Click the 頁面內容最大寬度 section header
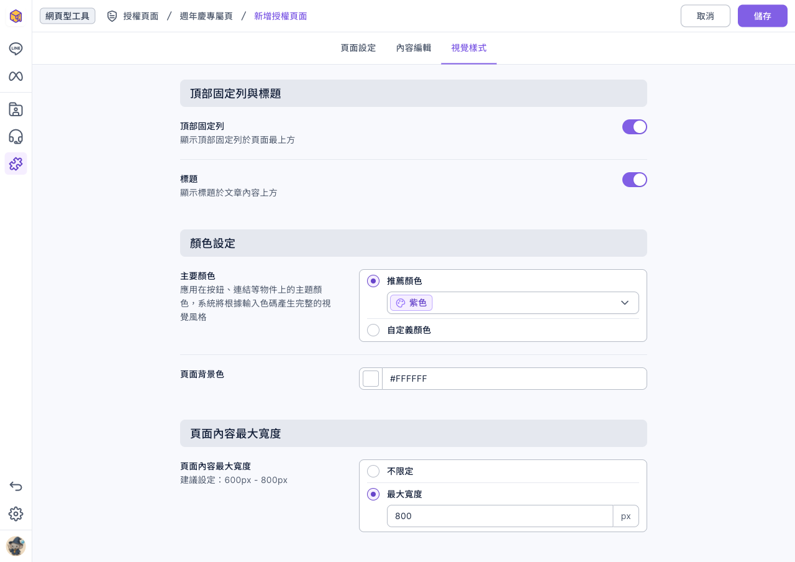 click(414, 433)
